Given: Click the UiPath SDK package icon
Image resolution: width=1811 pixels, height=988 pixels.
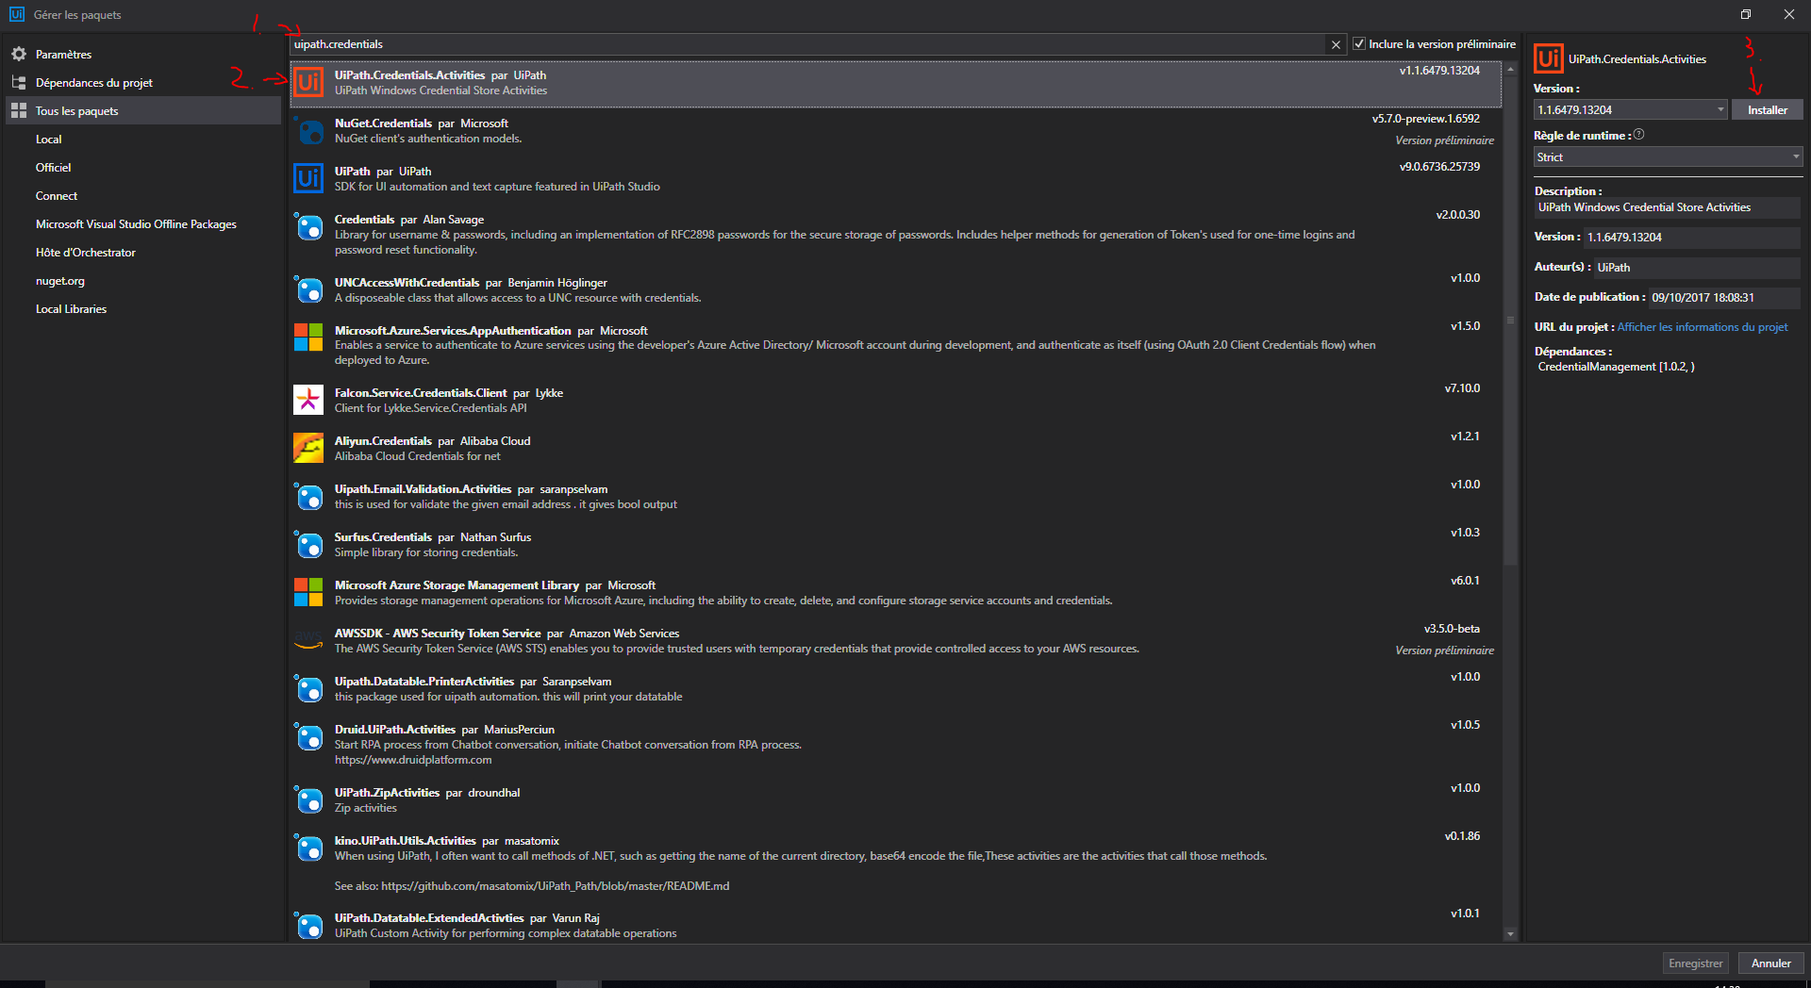Looking at the screenshot, I should (x=308, y=178).
